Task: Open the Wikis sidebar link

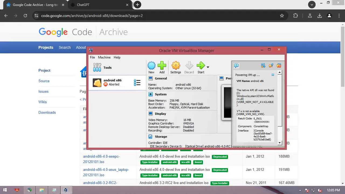Action: (x=43, y=102)
